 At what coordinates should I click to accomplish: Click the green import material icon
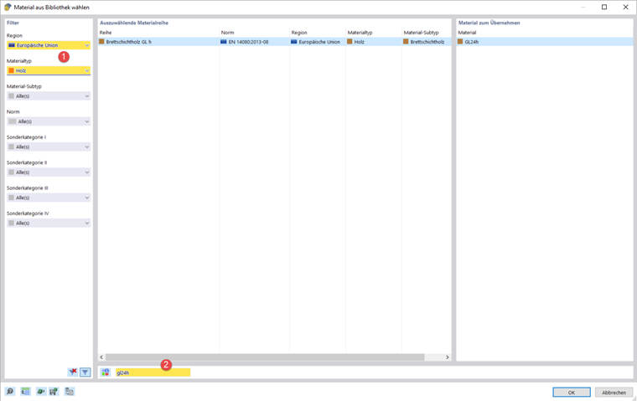(40, 391)
